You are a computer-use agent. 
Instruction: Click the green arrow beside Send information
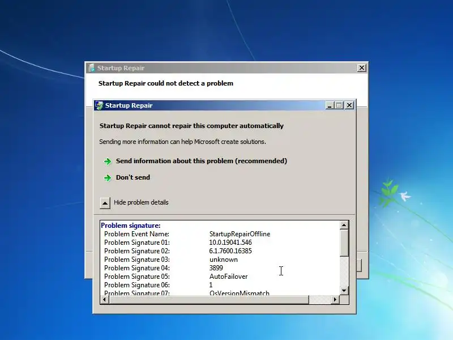[108, 161]
